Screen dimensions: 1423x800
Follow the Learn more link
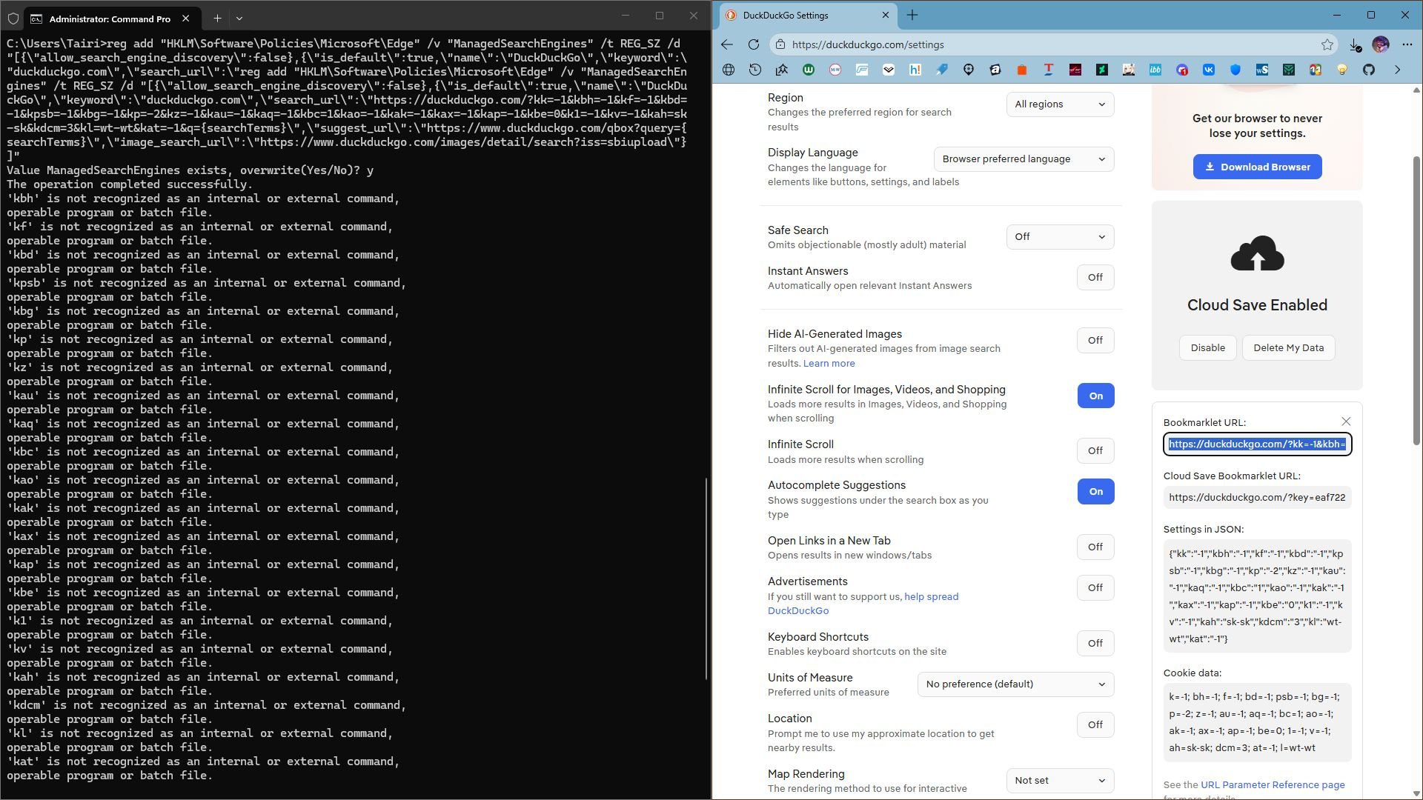pyautogui.click(x=829, y=364)
